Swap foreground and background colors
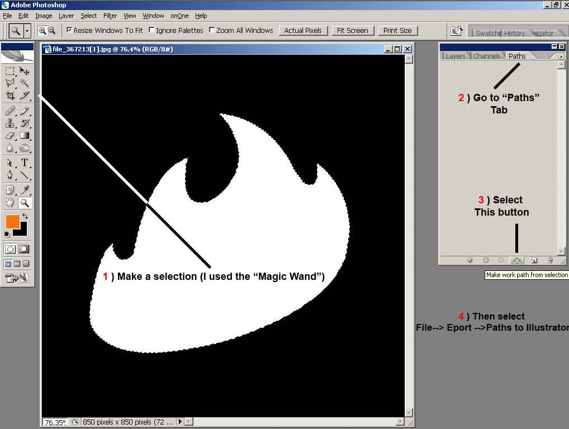Screen dimensions: 569x429 pos(25,216)
